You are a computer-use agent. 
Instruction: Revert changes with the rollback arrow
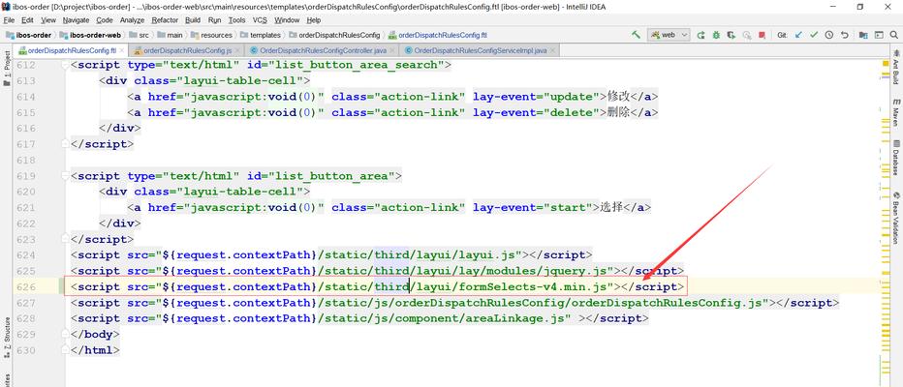pos(844,35)
